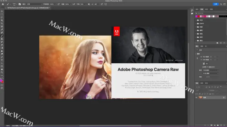Click the Home icon in the options bar
Viewport: 227px width, 127px height.
point(3,4)
